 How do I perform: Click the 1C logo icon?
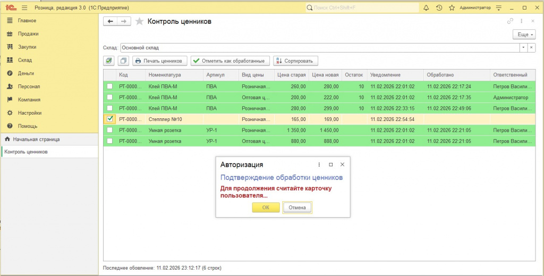point(11,7)
